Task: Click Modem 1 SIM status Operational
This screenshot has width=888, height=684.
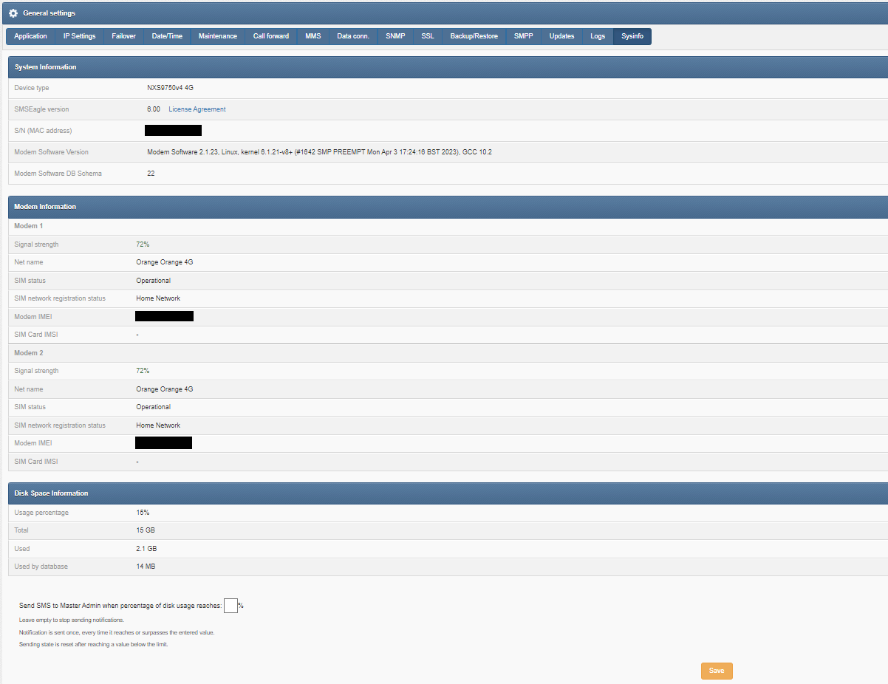Action: (x=153, y=281)
